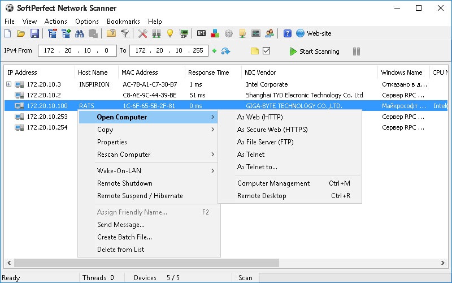Open the funnel filter options icon
The image size is (452, 283).
pyautogui.click(x=125, y=33)
